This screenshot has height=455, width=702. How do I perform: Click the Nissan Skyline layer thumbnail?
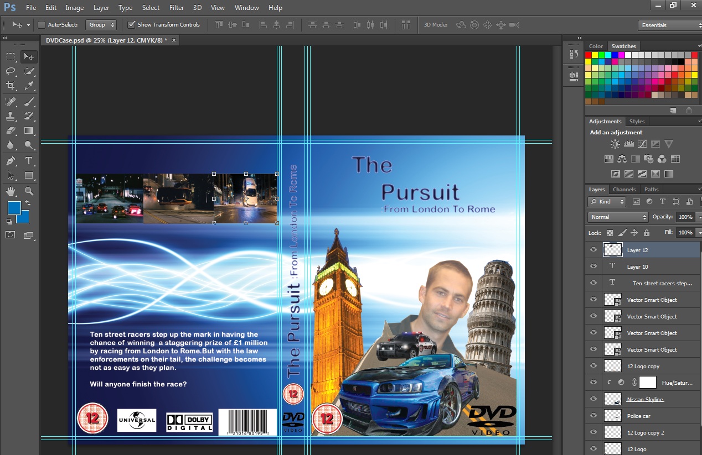pyautogui.click(x=612, y=399)
